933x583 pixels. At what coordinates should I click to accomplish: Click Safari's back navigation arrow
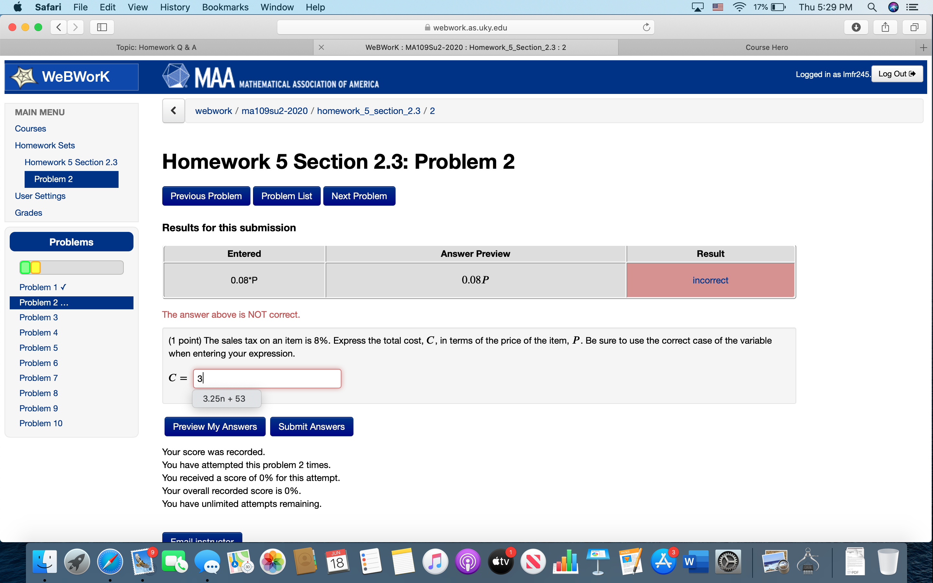[x=58, y=27]
